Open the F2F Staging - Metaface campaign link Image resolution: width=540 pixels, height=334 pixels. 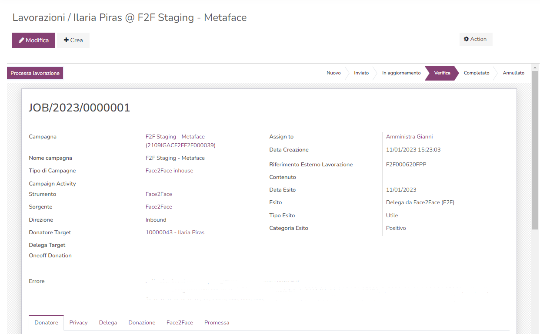[x=175, y=137]
